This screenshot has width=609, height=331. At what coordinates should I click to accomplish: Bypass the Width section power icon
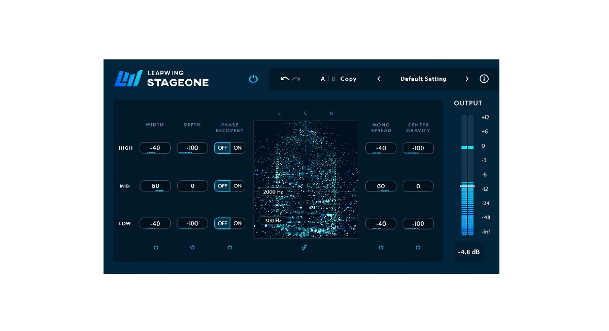point(156,247)
